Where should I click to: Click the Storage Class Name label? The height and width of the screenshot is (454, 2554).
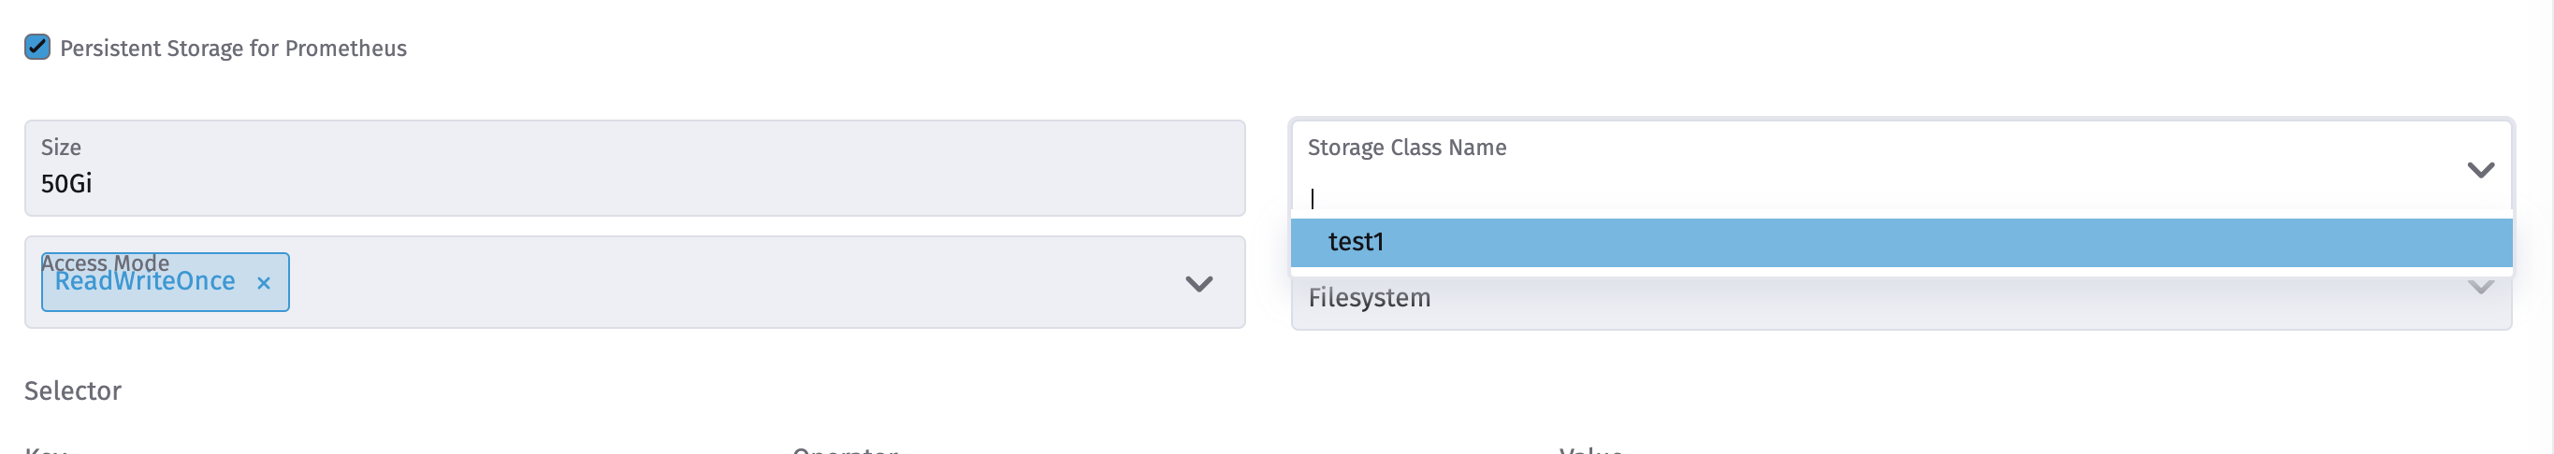(1406, 148)
